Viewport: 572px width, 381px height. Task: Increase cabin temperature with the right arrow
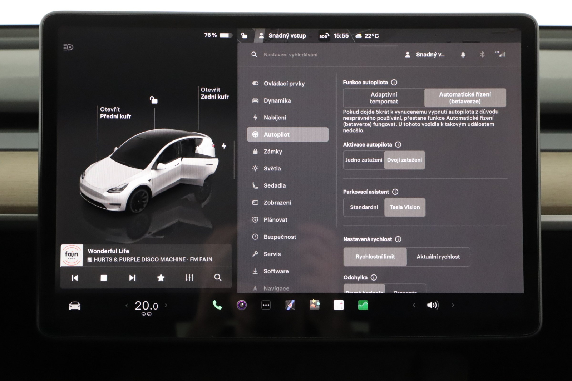[x=166, y=306]
